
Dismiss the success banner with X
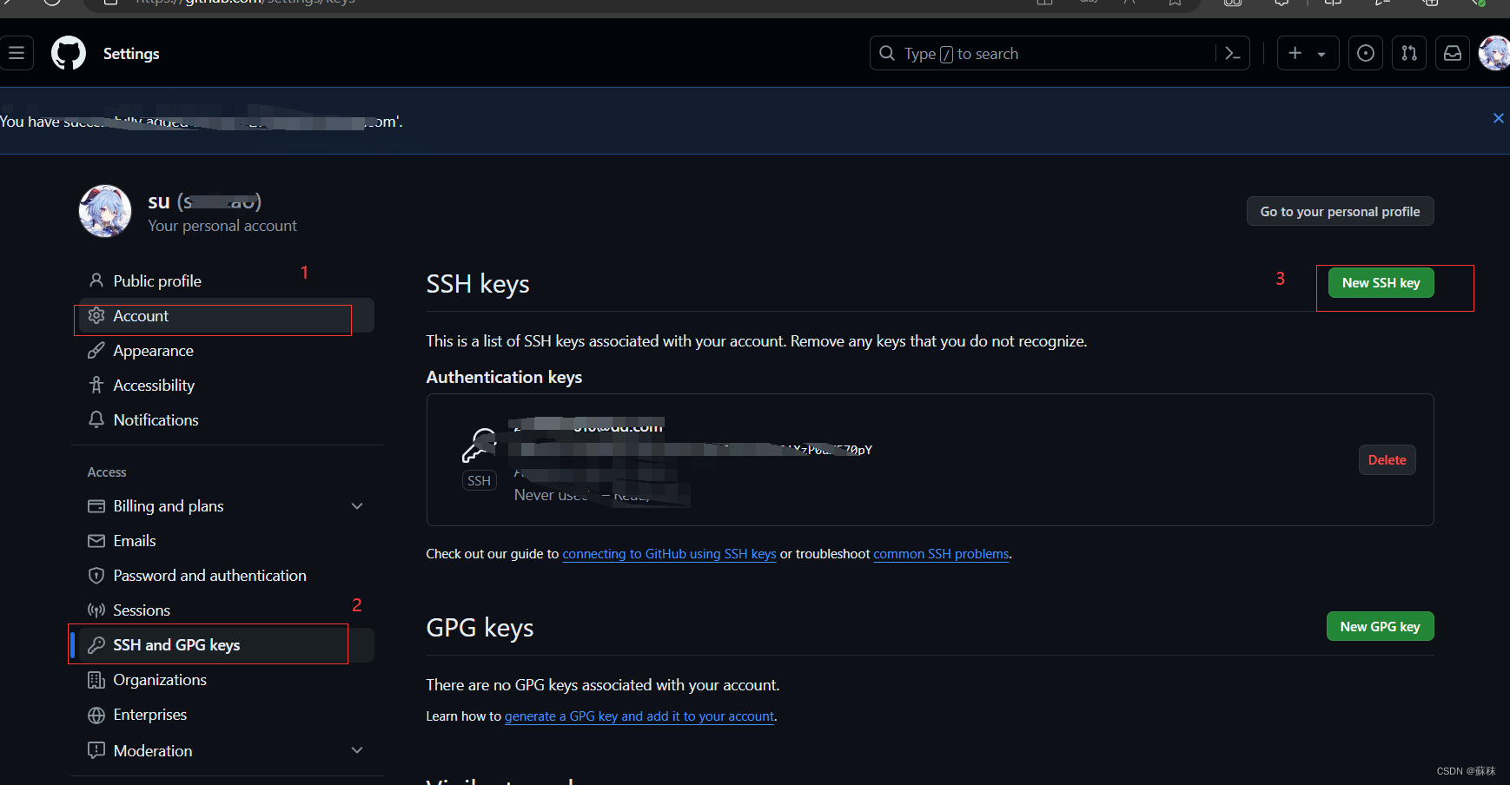[1499, 119]
